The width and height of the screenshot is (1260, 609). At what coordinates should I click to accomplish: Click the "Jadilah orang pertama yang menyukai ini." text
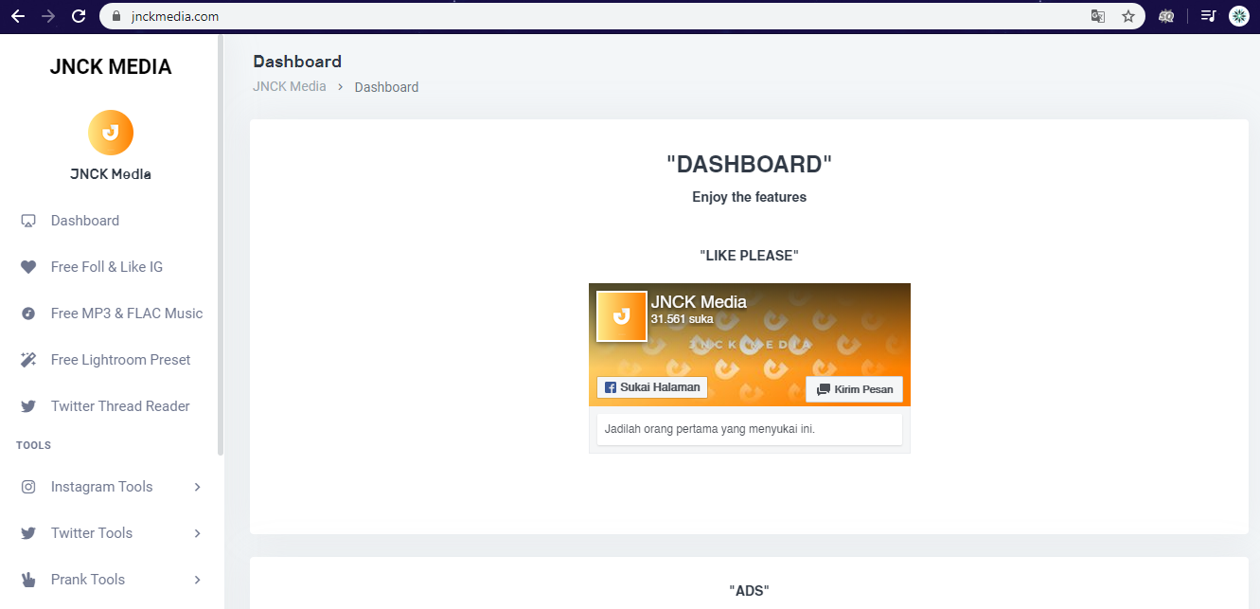click(x=710, y=429)
